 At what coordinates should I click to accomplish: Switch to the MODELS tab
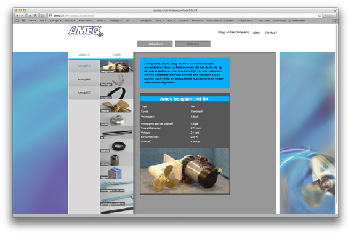click(x=84, y=55)
